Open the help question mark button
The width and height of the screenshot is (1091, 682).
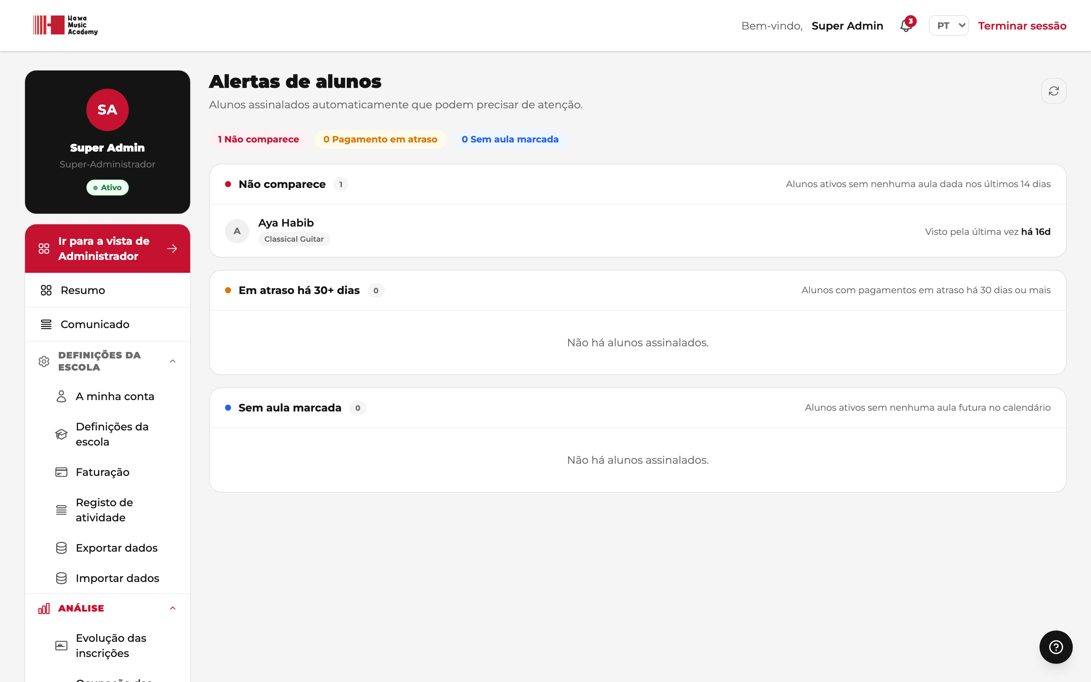click(x=1056, y=647)
